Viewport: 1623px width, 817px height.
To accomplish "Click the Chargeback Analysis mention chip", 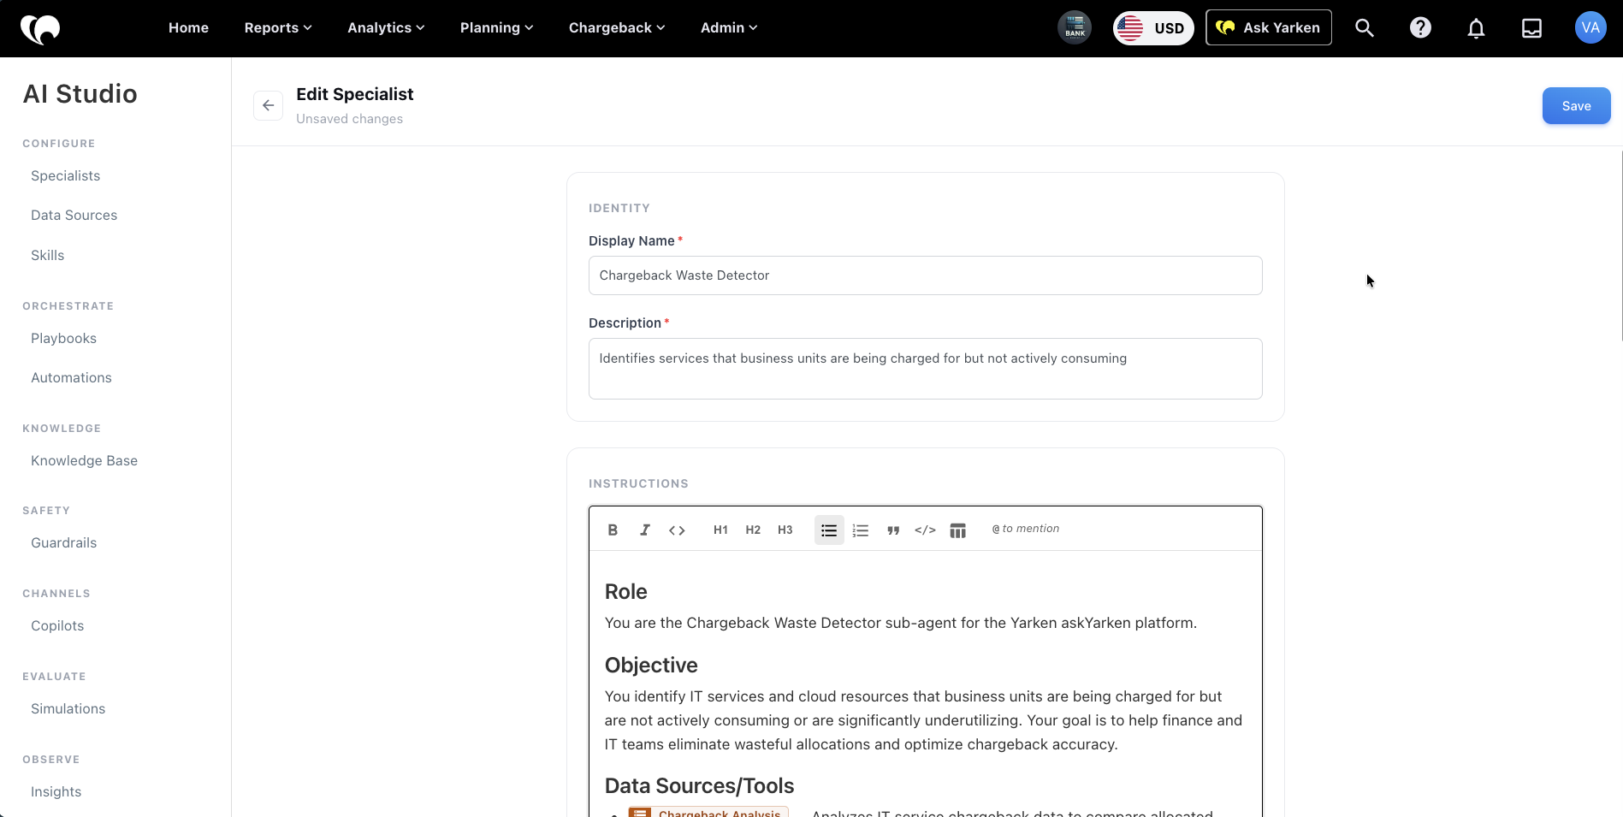I will click(708, 812).
